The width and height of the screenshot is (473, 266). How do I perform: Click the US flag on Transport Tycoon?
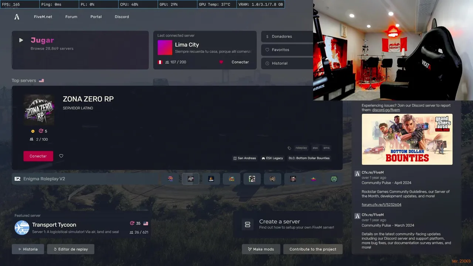(x=146, y=224)
